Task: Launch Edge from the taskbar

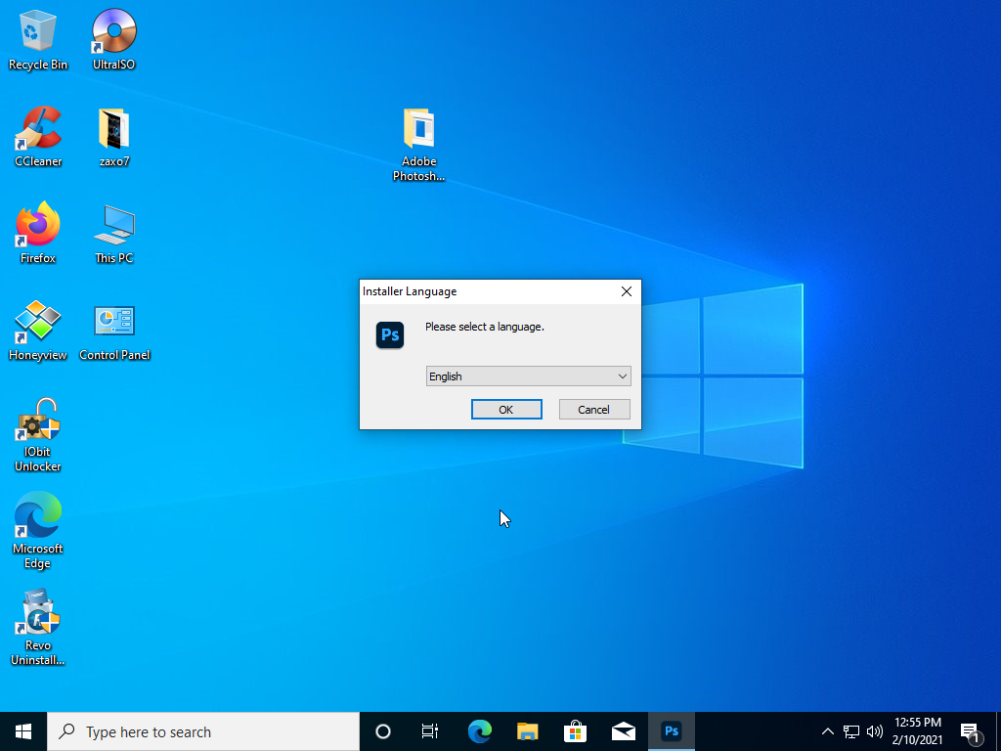Action: (x=479, y=731)
